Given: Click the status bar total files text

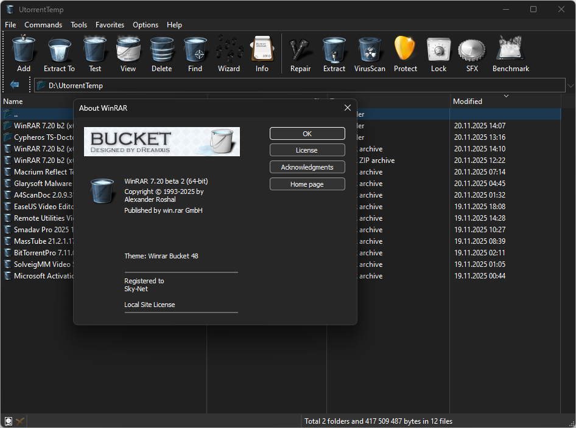Looking at the screenshot, I should point(378,421).
